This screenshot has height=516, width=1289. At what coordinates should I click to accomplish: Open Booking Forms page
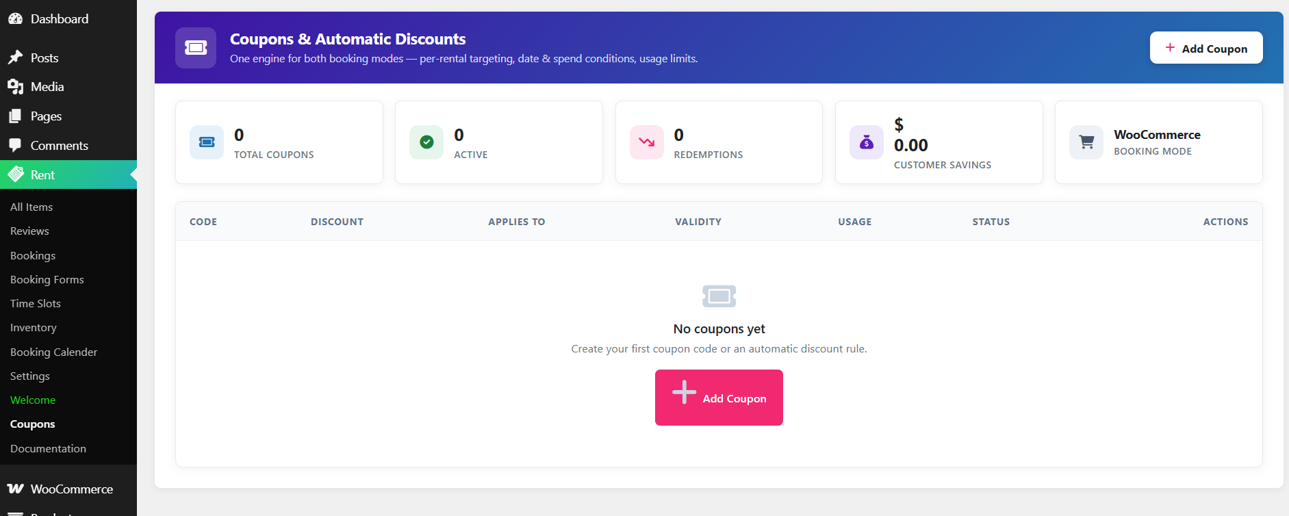tap(47, 279)
